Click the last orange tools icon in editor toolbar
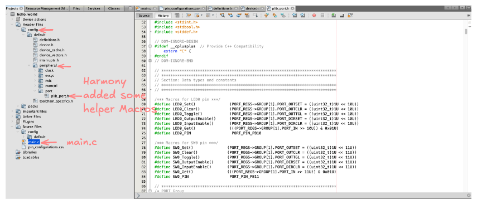 point(350,15)
